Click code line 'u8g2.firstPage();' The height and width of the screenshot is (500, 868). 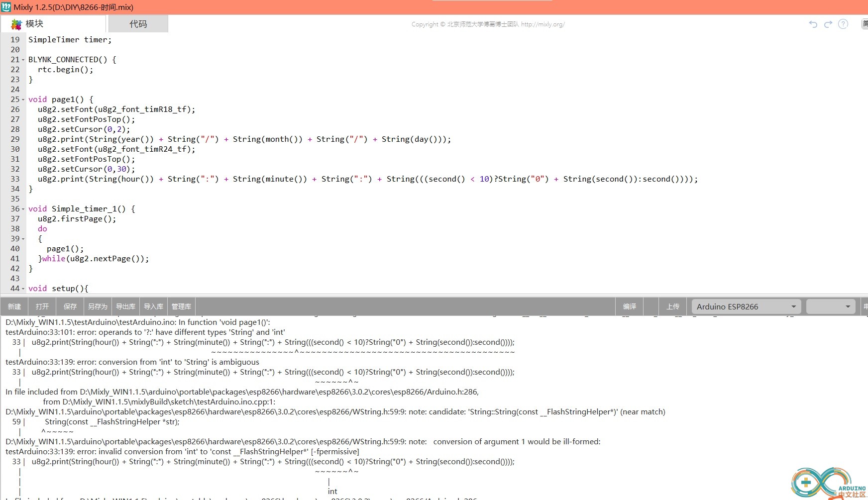[x=77, y=219]
